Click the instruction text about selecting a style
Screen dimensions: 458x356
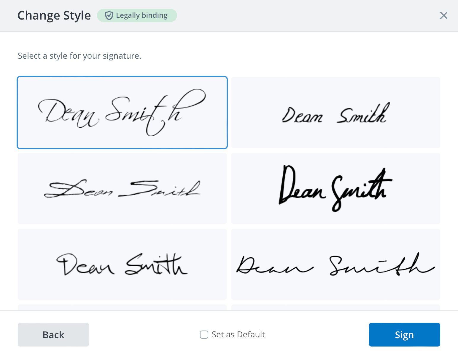(79, 56)
